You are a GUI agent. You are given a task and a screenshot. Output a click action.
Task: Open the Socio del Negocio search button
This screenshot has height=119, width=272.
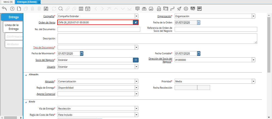(136, 60)
